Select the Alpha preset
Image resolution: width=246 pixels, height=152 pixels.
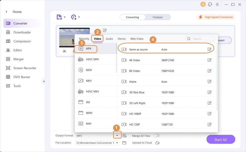[x=167, y=82]
